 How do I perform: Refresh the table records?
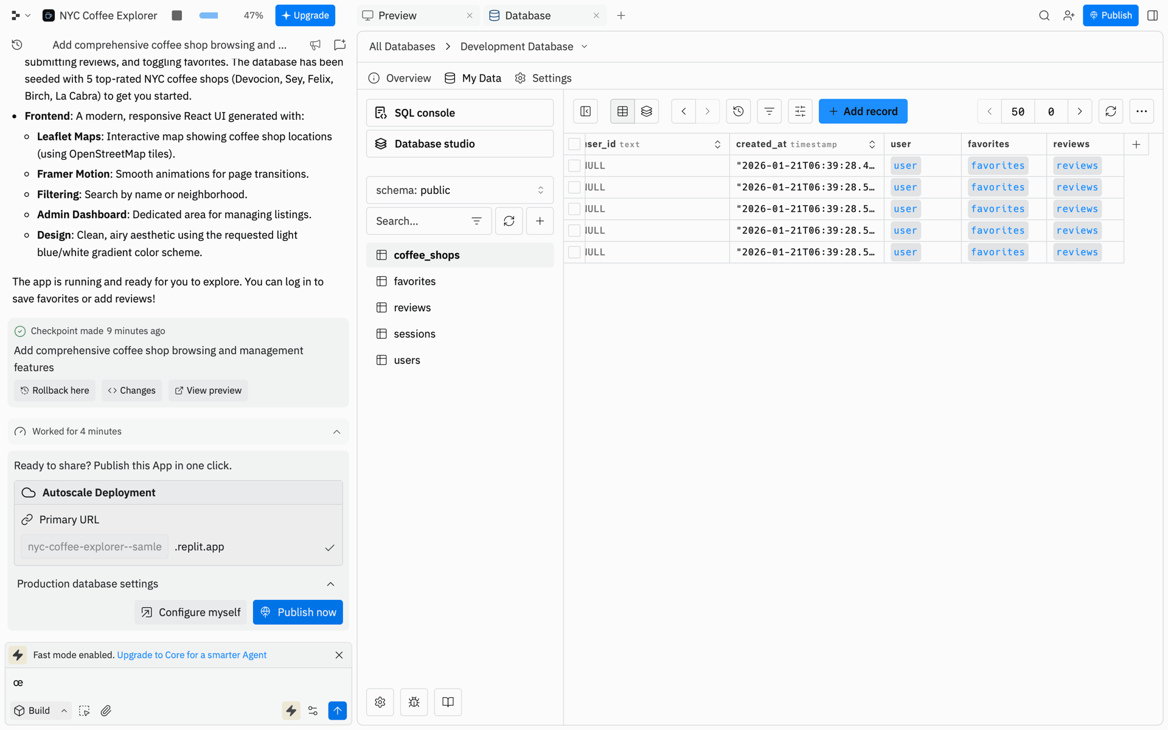point(1110,111)
